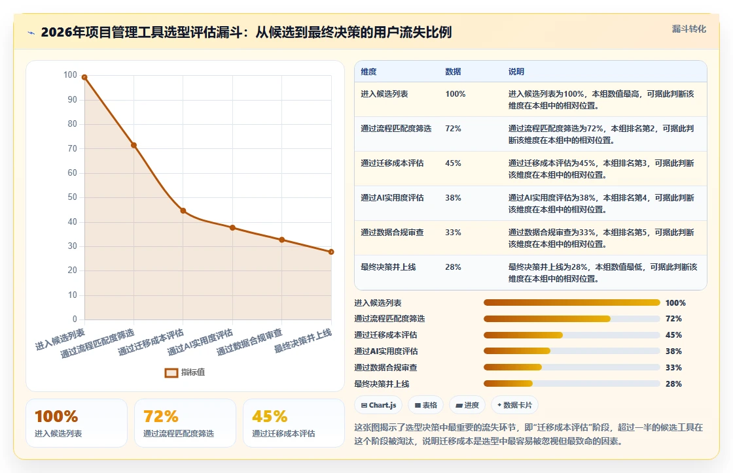Click the 100% 进入候选列表 stat card
The image size is (733, 473).
click(77, 423)
